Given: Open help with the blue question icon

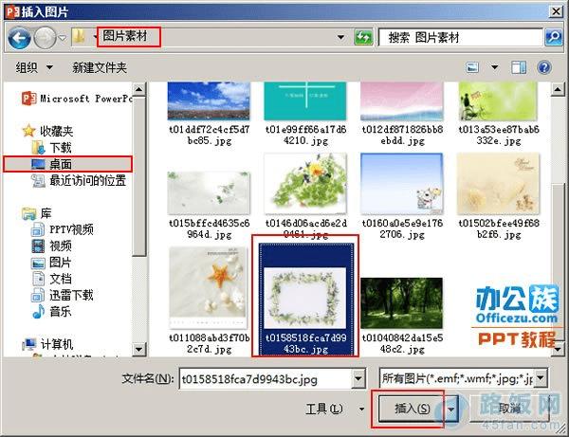Looking at the screenshot, I should (x=544, y=67).
